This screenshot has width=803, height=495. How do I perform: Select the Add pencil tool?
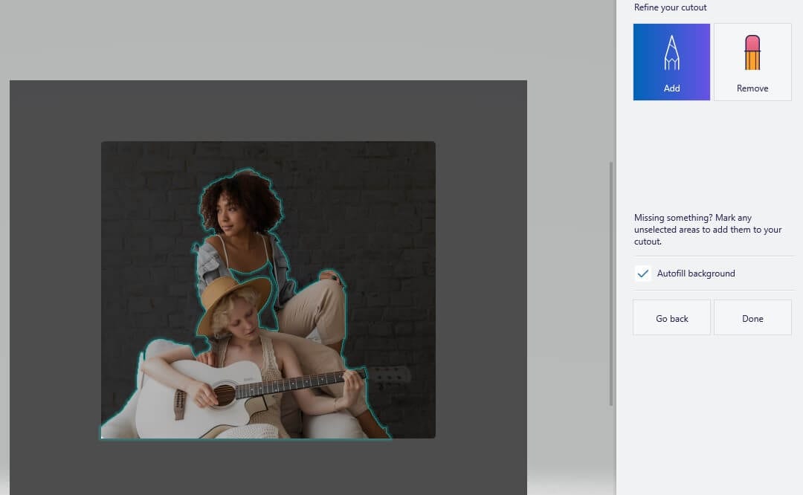pos(671,62)
